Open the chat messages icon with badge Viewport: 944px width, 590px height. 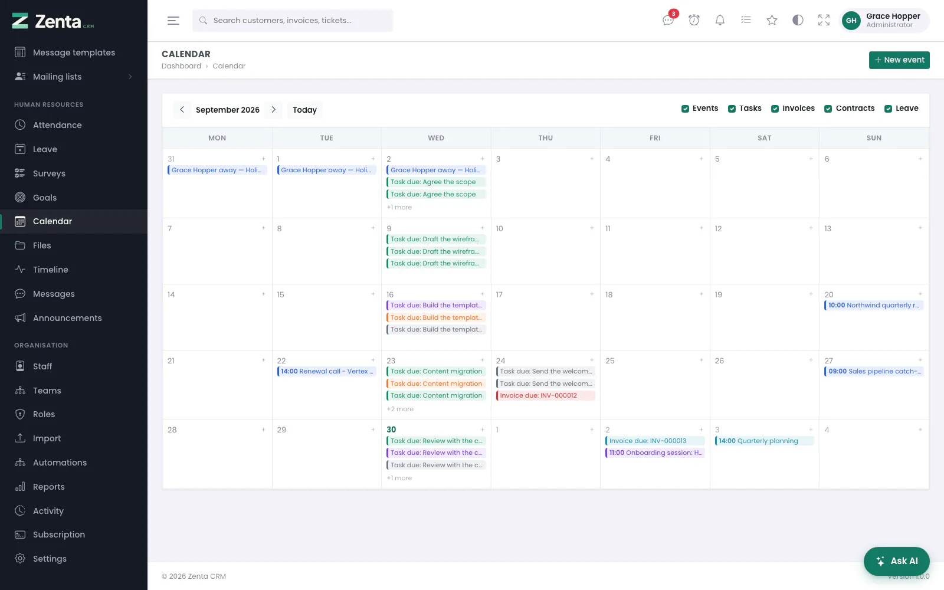668,21
